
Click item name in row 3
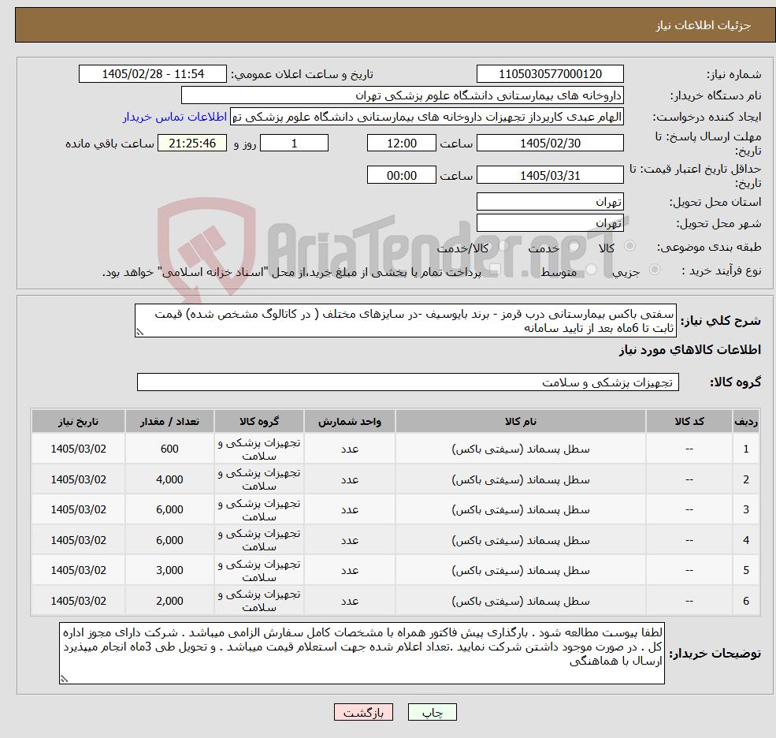(x=521, y=509)
